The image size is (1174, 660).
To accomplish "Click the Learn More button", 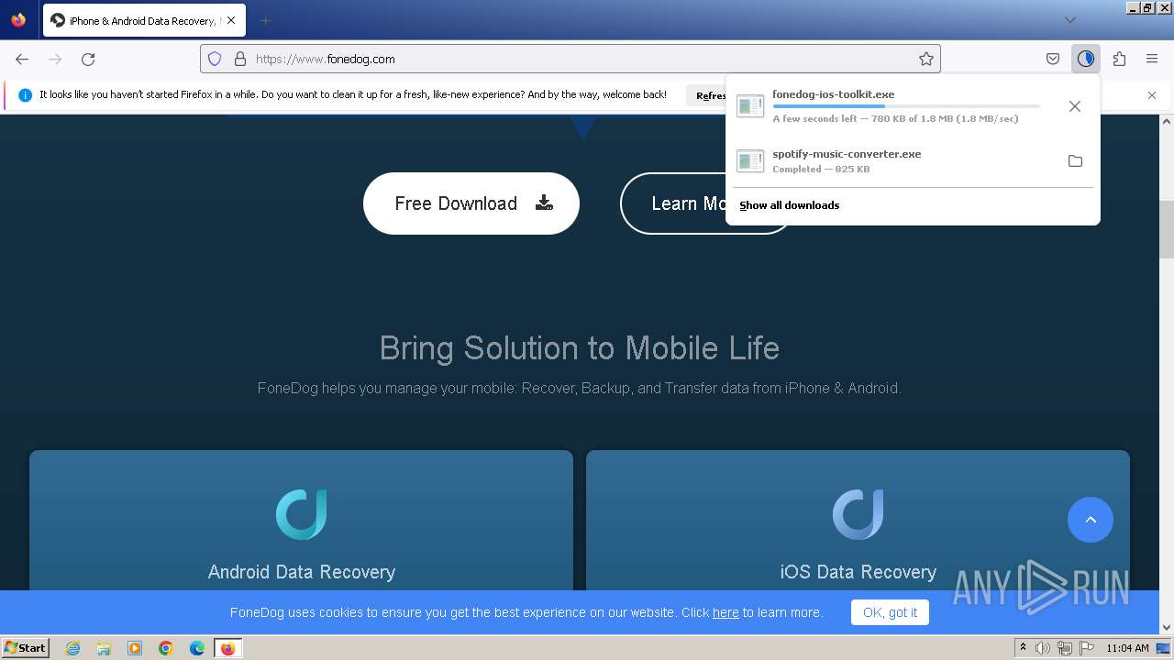I will tap(674, 203).
